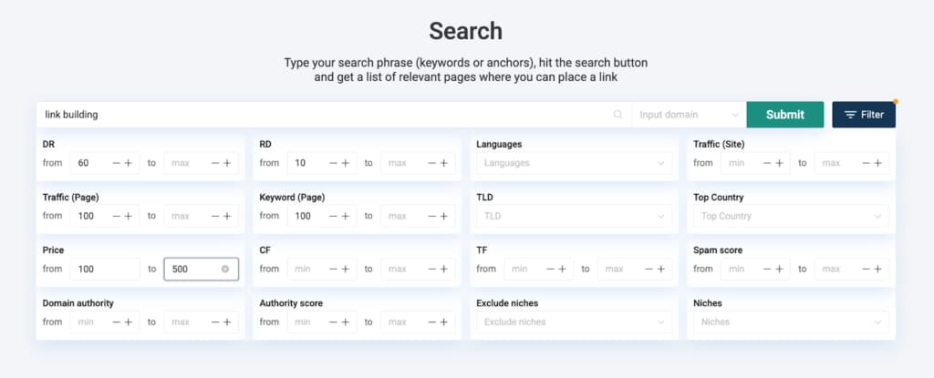Increase Traffic (Site) 'to' value with plus
934x378 pixels.
[x=877, y=163]
